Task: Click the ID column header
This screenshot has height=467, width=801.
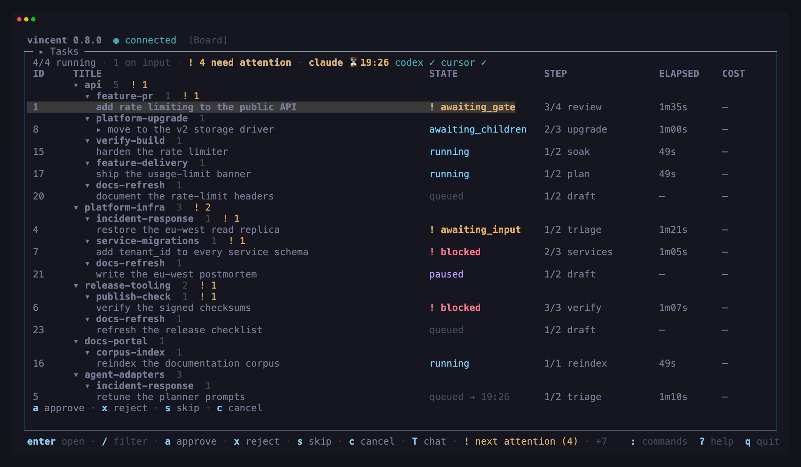Action: (38, 74)
